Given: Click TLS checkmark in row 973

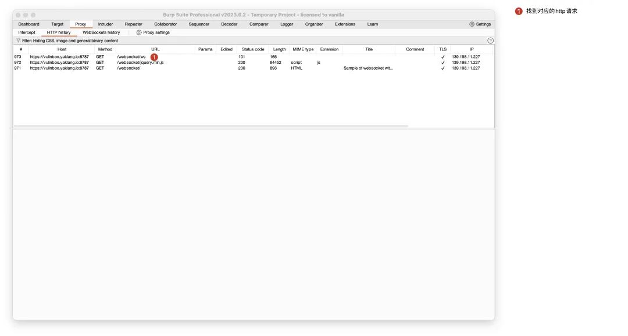Looking at the screenshot, I should click(x=443, y=57).
